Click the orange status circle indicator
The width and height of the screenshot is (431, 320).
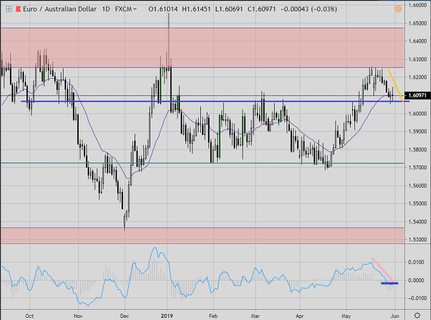(x=398, y=9)
